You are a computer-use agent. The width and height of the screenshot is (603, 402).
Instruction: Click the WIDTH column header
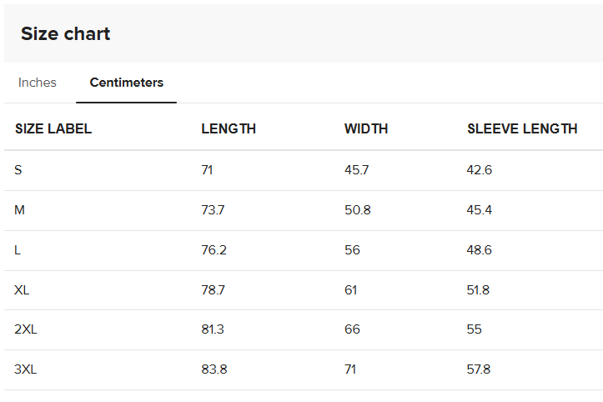coord(366,128)
